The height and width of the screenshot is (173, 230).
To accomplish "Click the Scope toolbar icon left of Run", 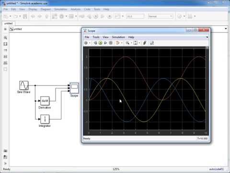I will [95, 43].
